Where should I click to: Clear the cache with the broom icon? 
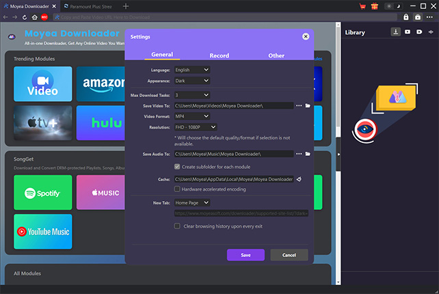[299, 179]
